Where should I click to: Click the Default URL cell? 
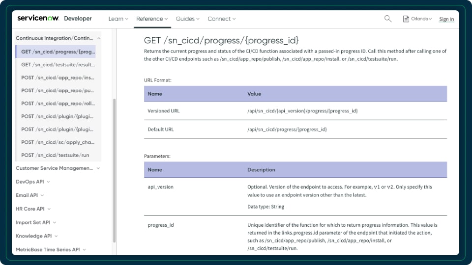(x=161, y=130)
